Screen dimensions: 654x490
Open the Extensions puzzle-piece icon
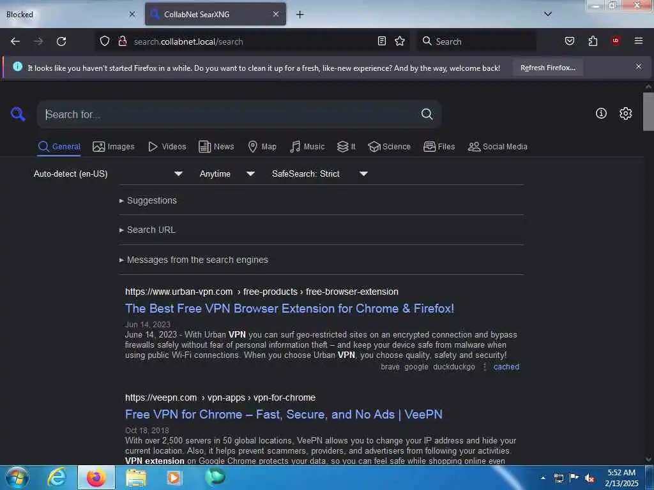593,41
